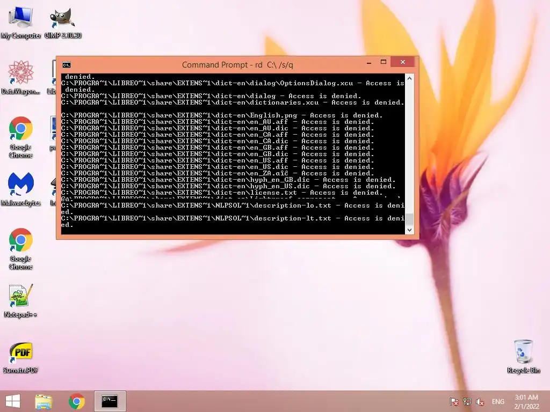Screen dimensions: 550x412
Task: Maximize the Command Prompt window
Action: click(x=383, y=62)
